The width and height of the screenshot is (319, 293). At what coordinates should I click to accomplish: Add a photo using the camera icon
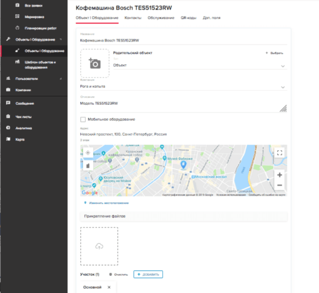pyautogui.click(x=95, y=63)
